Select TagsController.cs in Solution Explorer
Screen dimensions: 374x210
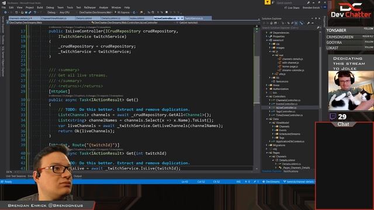point(286,111)
